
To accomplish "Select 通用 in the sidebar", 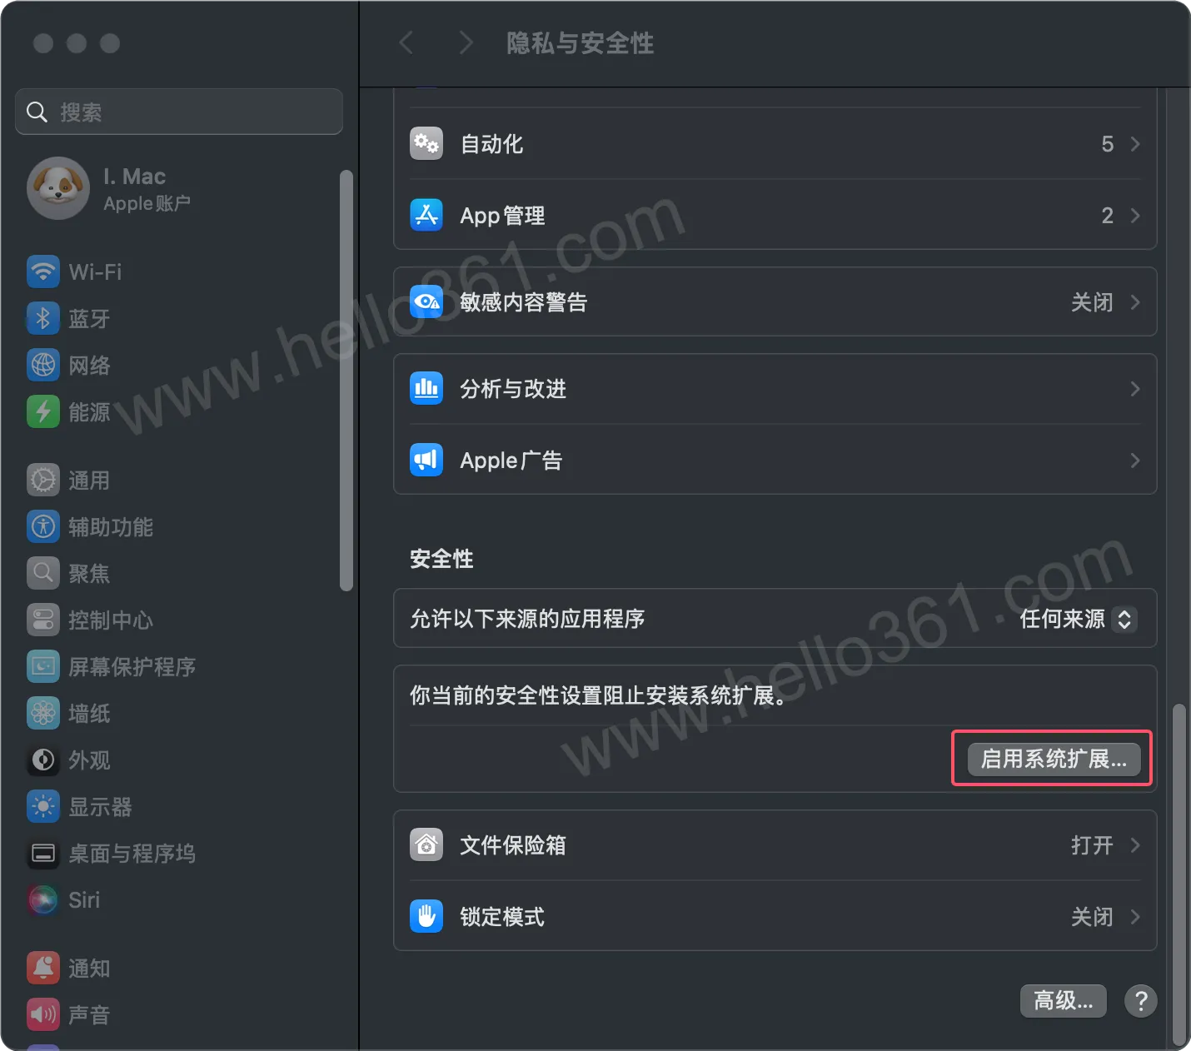I will point(68,481).
